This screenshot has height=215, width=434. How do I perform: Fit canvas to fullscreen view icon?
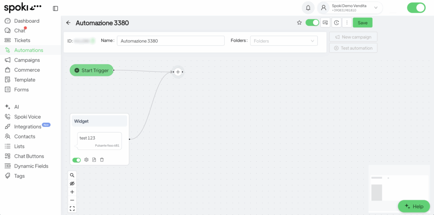(72, 208)
